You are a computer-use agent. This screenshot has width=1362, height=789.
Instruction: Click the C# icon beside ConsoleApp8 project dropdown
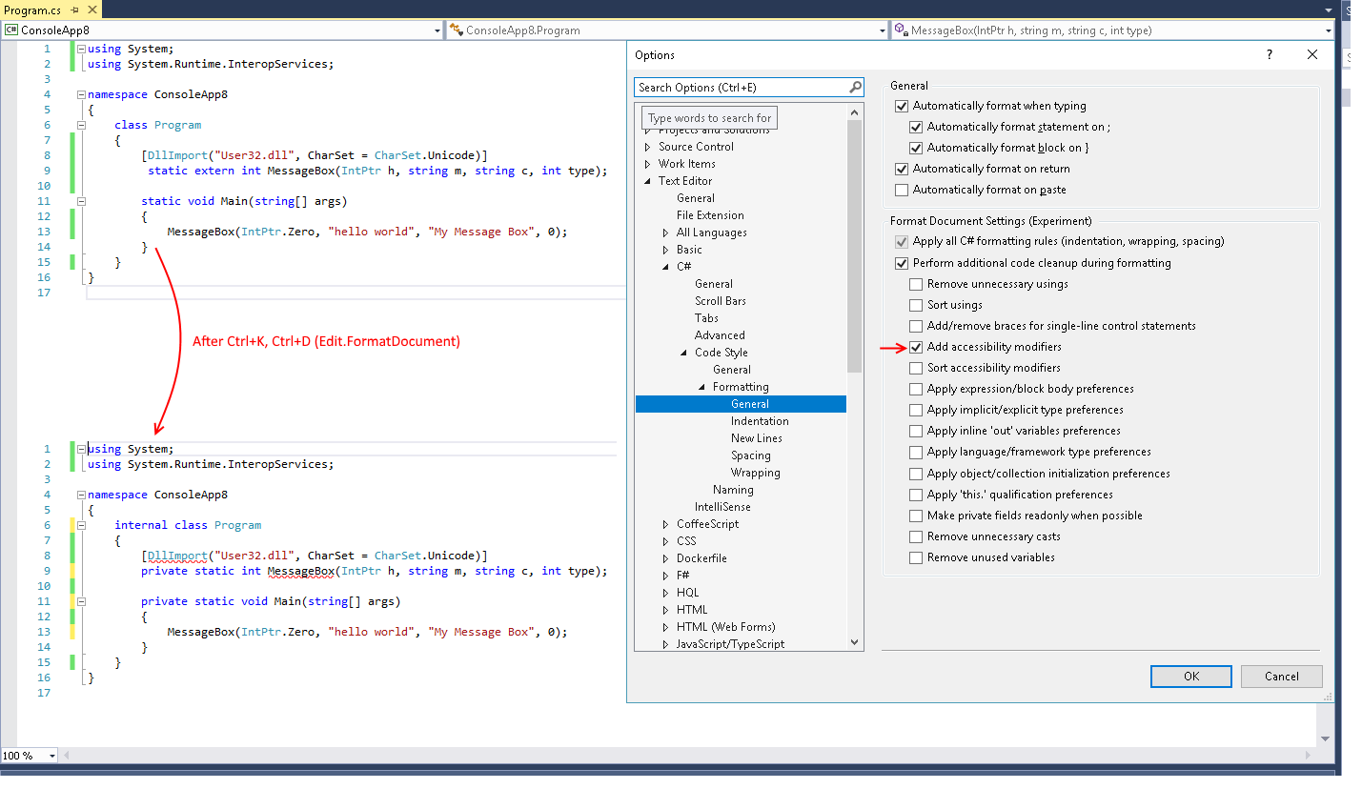coord(12,30)
